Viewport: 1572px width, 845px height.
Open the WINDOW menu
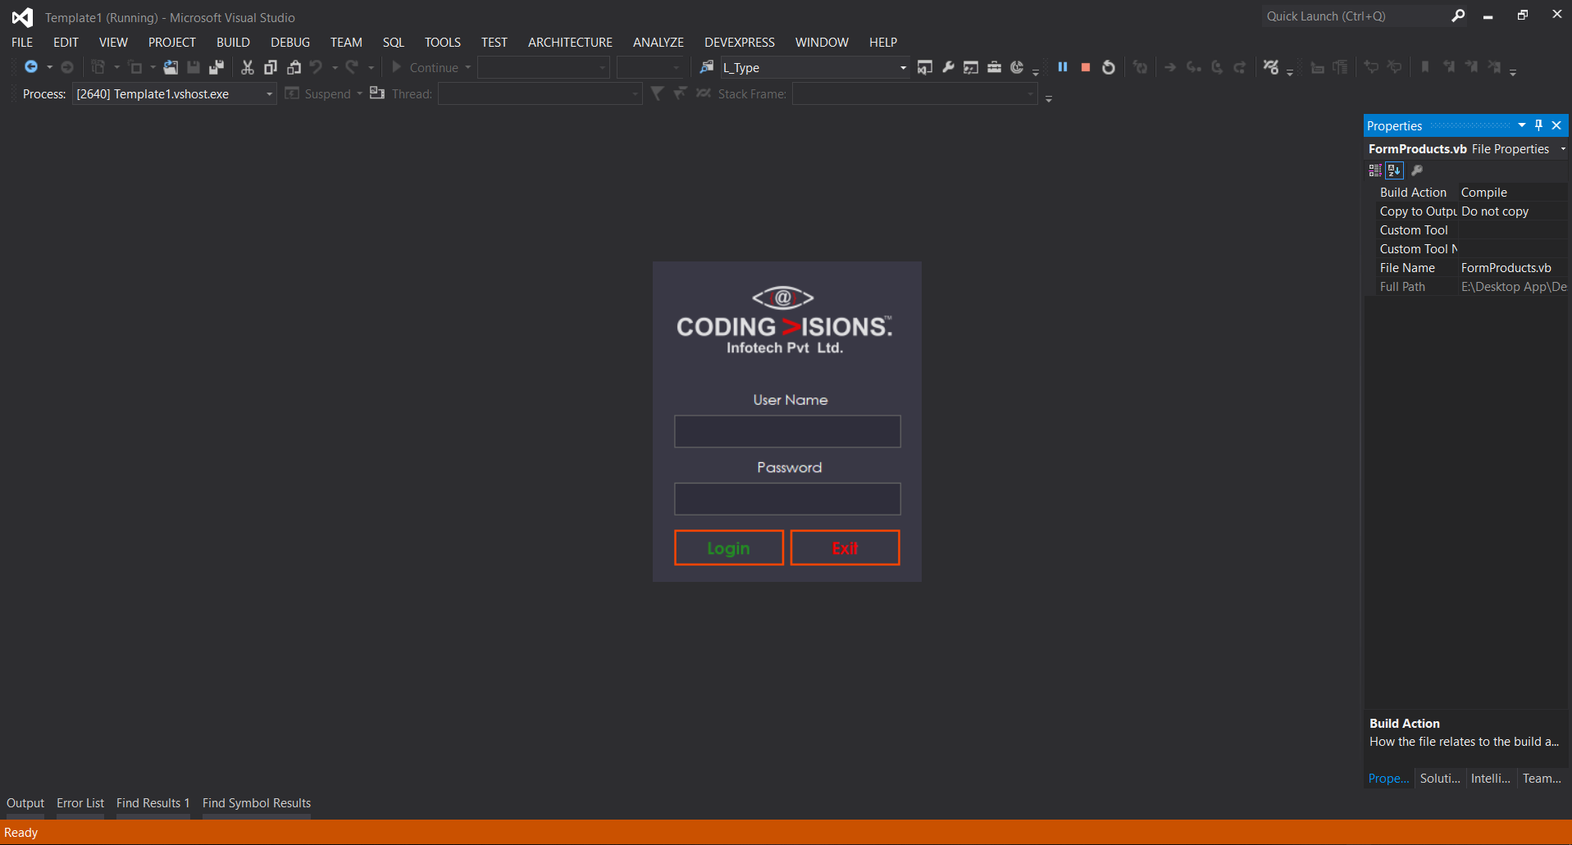822,42
